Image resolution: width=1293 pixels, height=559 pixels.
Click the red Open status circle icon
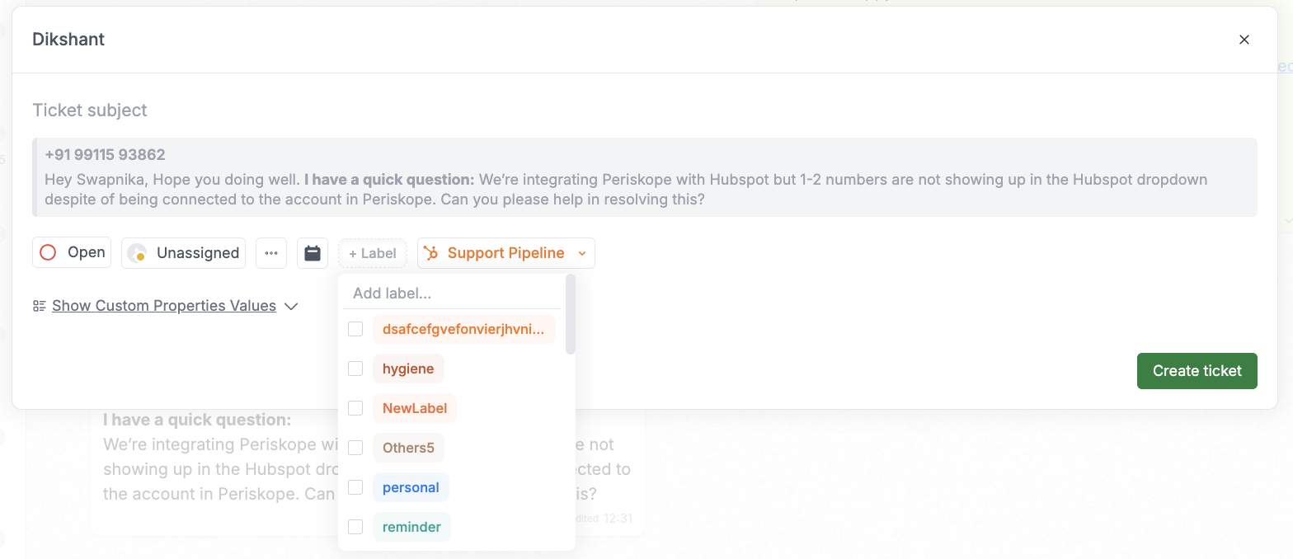tap(48, 253)
